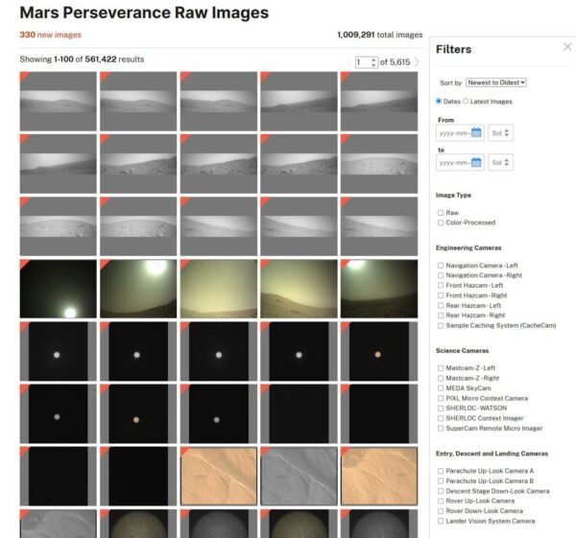
Task: Check Mastcam-Z - Left filter
Action: click(x=441, y=368)
